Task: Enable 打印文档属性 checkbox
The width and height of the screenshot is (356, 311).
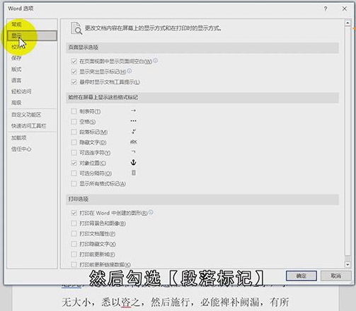Action: point(74,234)
